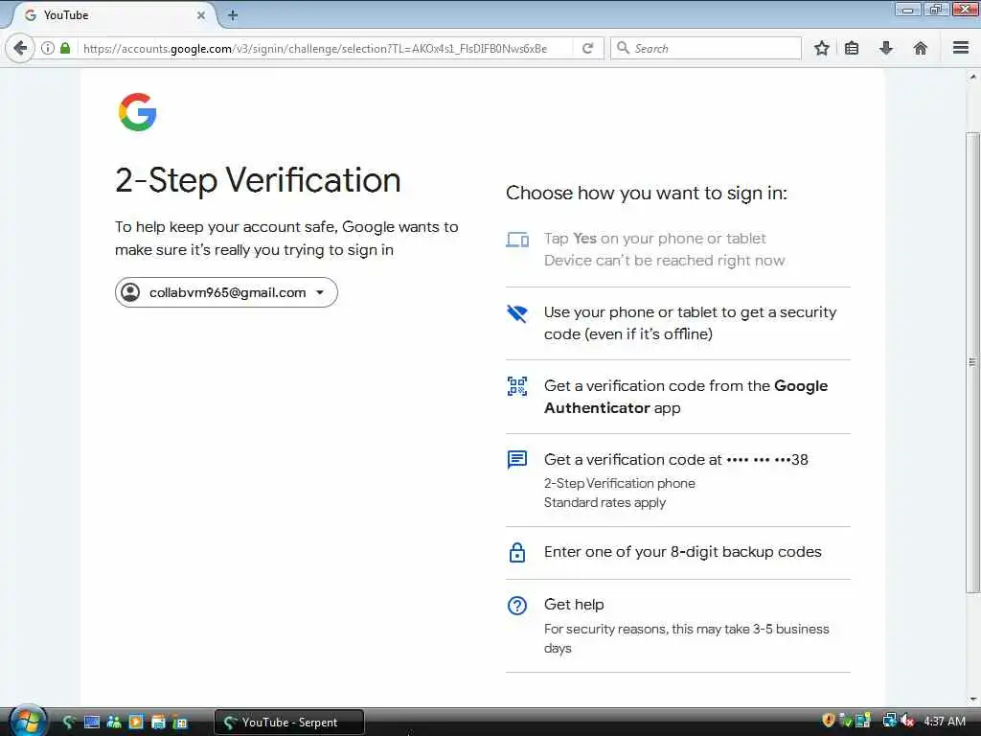Click 'Standard rates apply' text
This screenshot has height=736, width=981.
pyautogui.click(x=605, y=502)
